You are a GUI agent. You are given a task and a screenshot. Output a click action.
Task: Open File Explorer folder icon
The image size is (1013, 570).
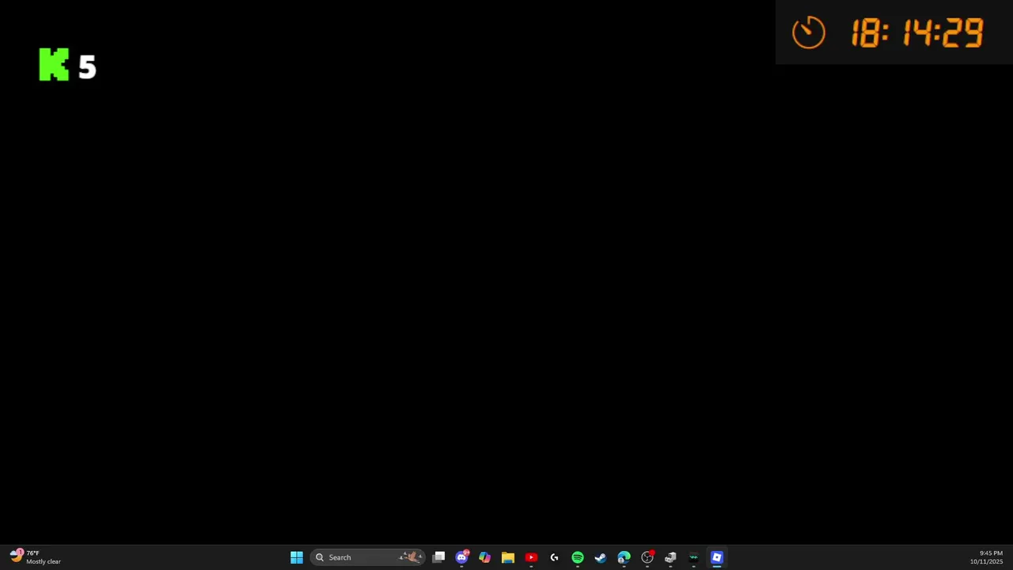pyautogui.click(x=508, y=557)
